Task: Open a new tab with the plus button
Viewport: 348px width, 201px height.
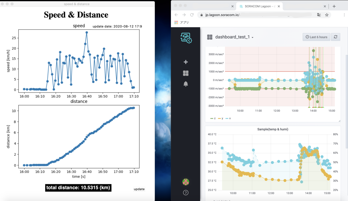Action: click(x=334, y=6)
